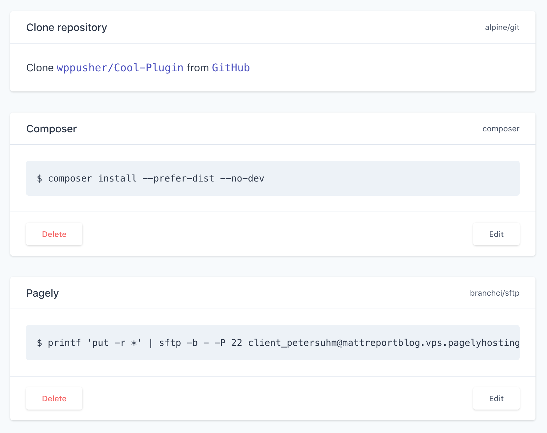Click the 'Pagely' step heading
Viewport: 547px width, 433px height.
tap(43, 293)
